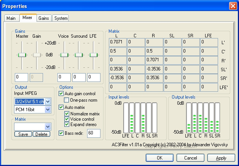
Task: Toggle Voice control checkbox
Action: 67,119
